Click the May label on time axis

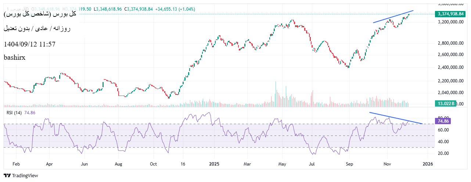pyautogui.click(x=282, y=164)
